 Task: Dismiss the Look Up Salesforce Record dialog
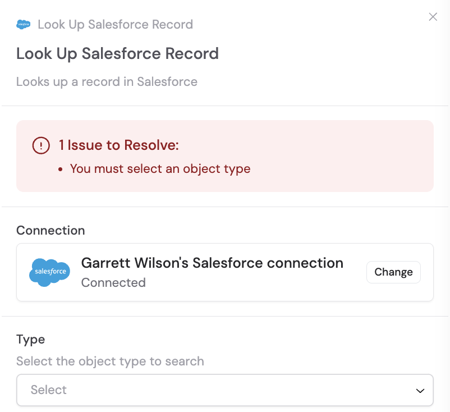(x=433, y=17)
